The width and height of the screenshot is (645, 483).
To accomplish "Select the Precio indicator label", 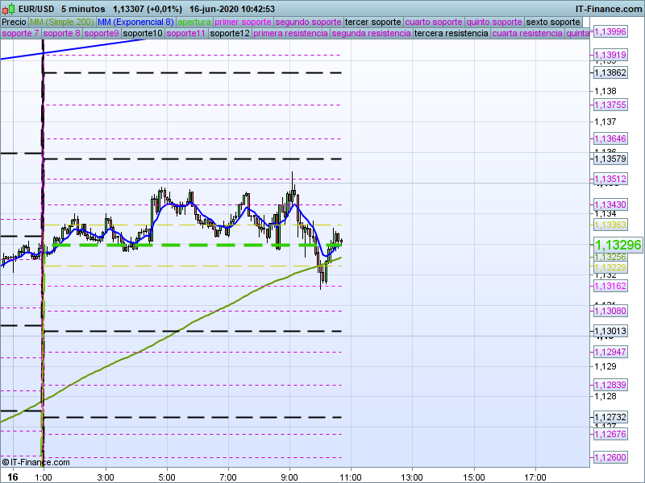I will [x=14, y=22].
